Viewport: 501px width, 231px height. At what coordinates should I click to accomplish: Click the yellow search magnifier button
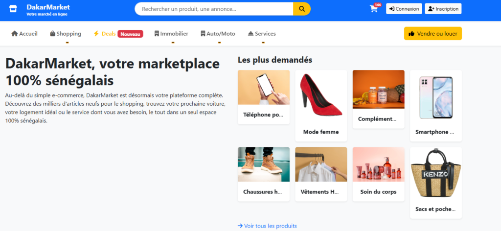301,9
